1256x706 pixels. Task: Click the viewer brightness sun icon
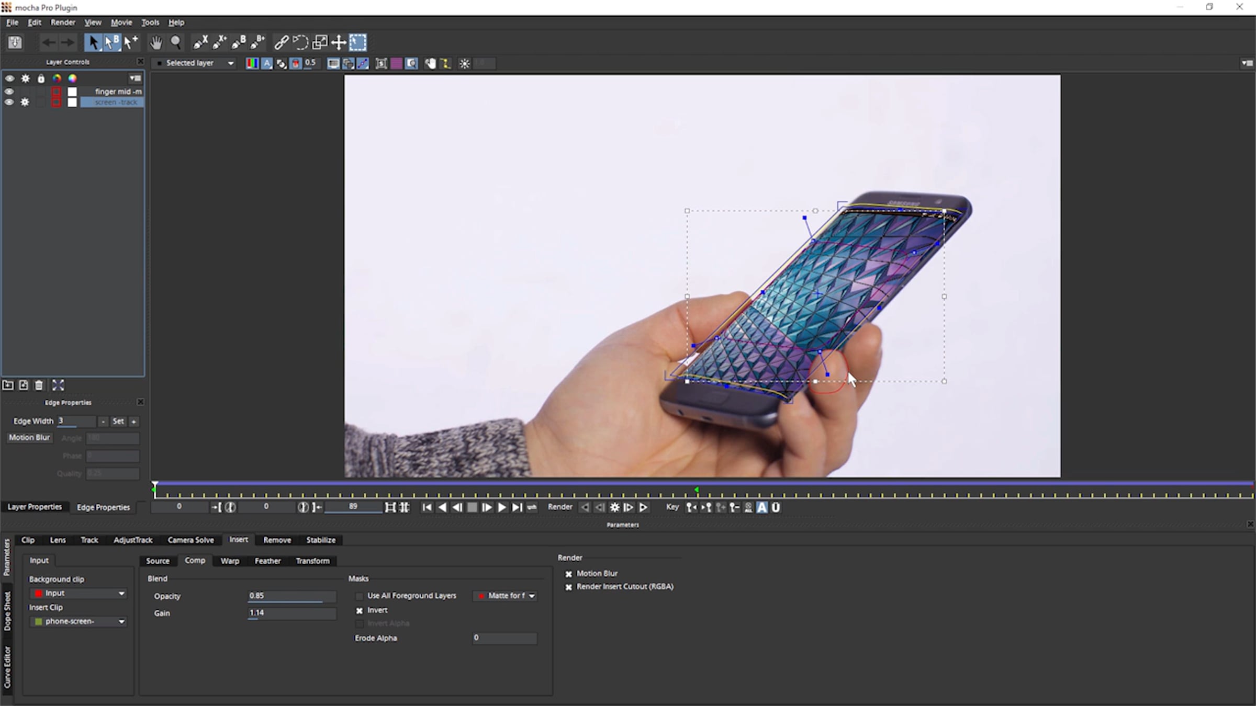coord(464,63)
